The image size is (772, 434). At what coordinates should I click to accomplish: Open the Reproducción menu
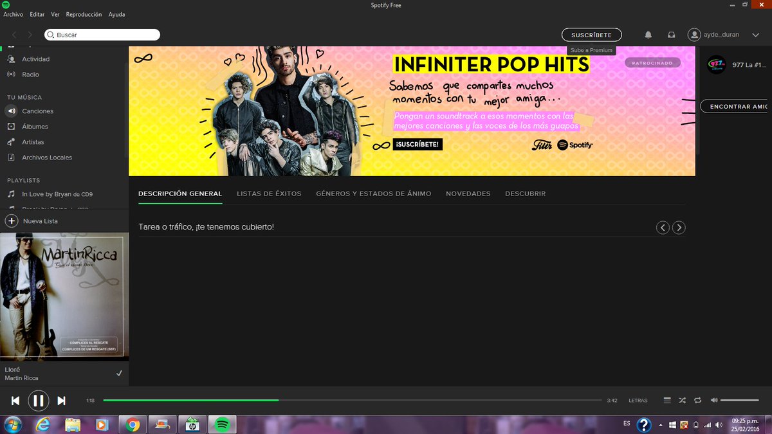[x=84, y=14]
